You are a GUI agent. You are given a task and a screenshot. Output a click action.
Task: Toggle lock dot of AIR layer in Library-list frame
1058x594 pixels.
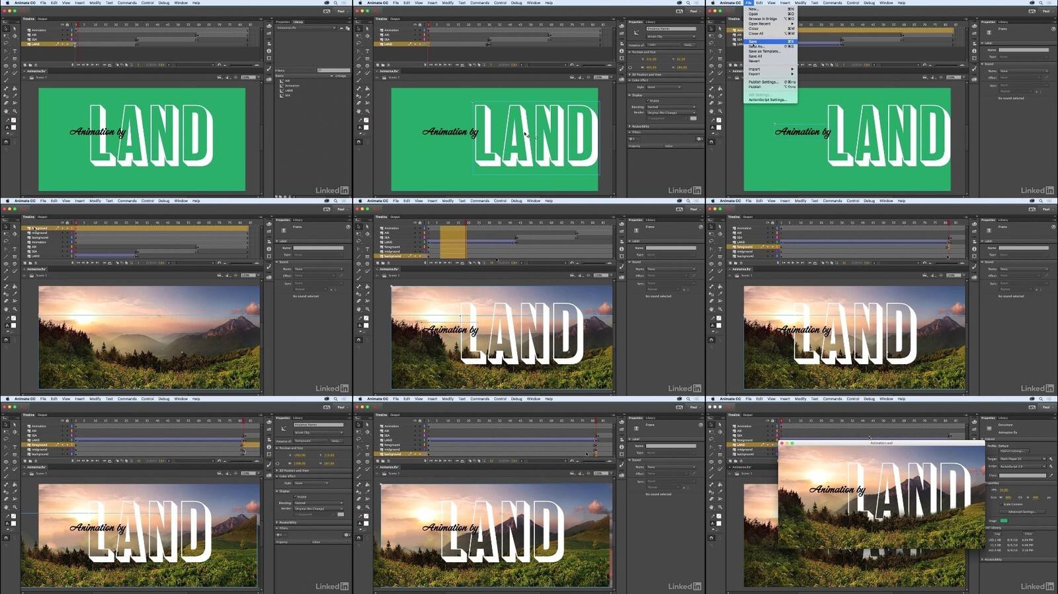click(x=67, y=35)
